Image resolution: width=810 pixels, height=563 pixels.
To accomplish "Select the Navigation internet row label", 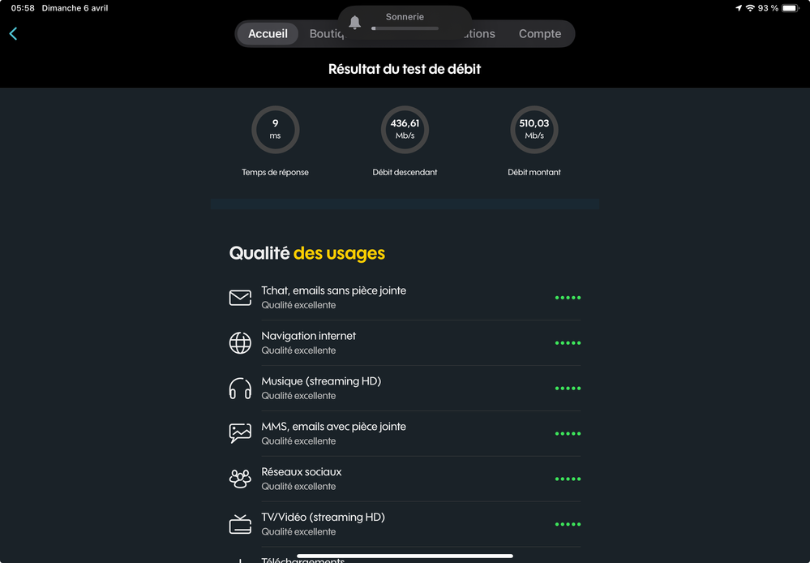I will coord(308,336).
